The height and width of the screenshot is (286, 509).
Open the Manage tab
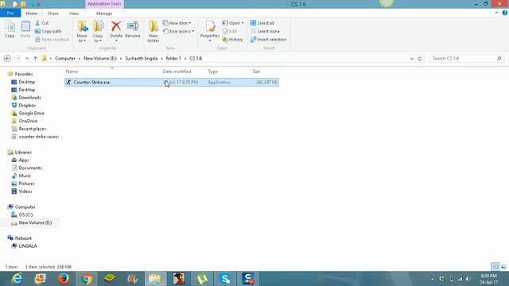tap(104, 14)
